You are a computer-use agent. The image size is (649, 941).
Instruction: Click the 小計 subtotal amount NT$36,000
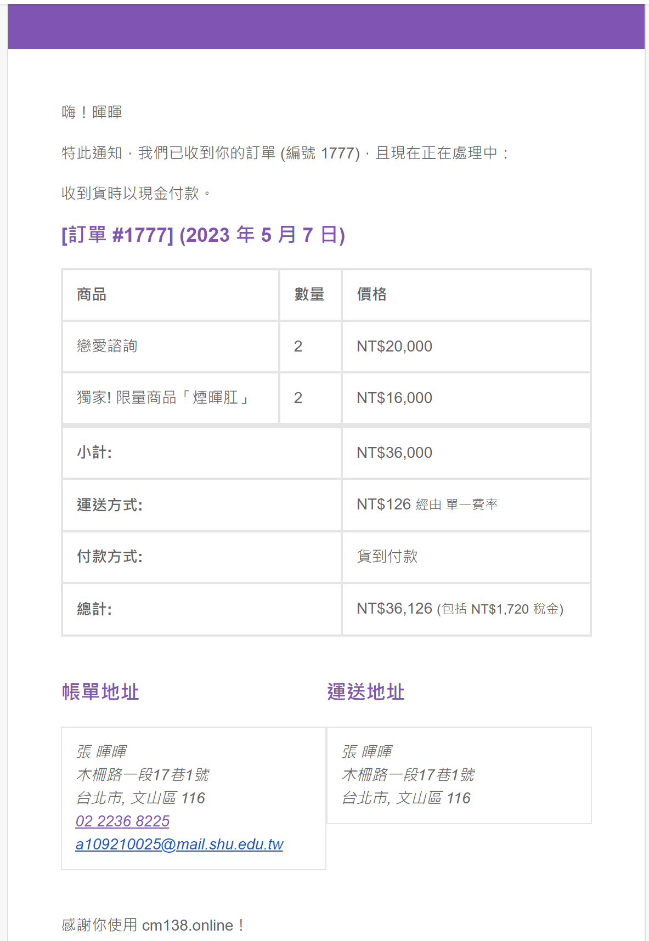pos(394,452)
